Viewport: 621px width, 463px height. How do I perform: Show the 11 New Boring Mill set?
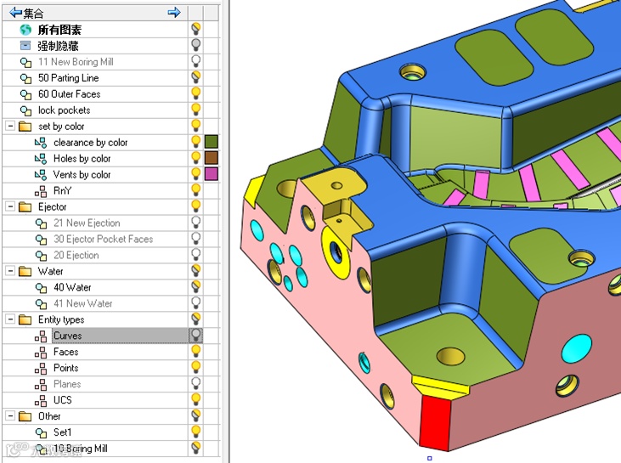click(195, 61)
